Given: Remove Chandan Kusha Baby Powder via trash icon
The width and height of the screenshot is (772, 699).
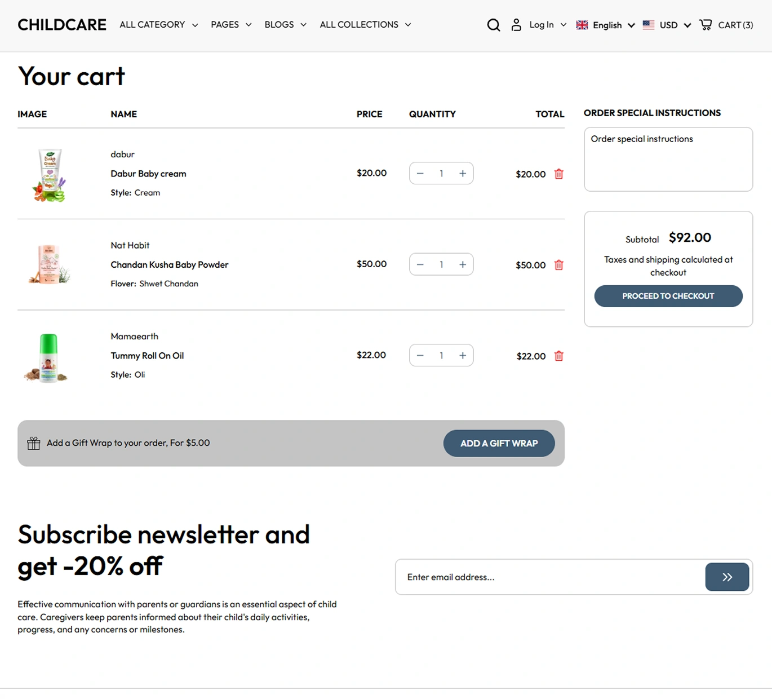Looking at the screenshot, I should (559, 265).
